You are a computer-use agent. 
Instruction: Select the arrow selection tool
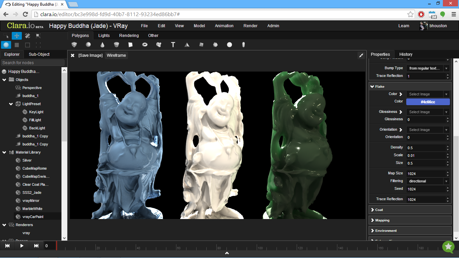(6, 36)
